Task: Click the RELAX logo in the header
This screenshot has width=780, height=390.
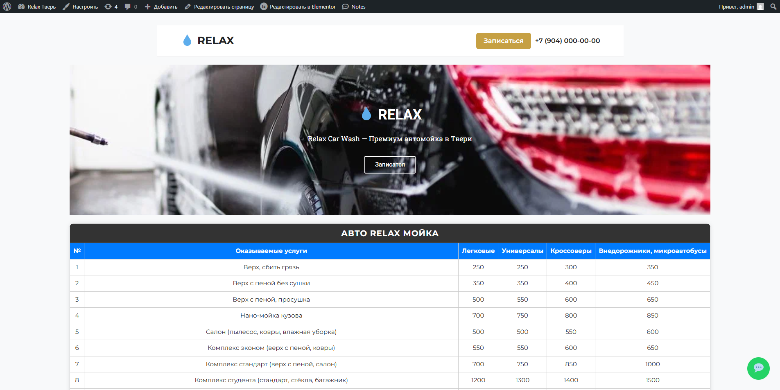Action: click(208, 41)
